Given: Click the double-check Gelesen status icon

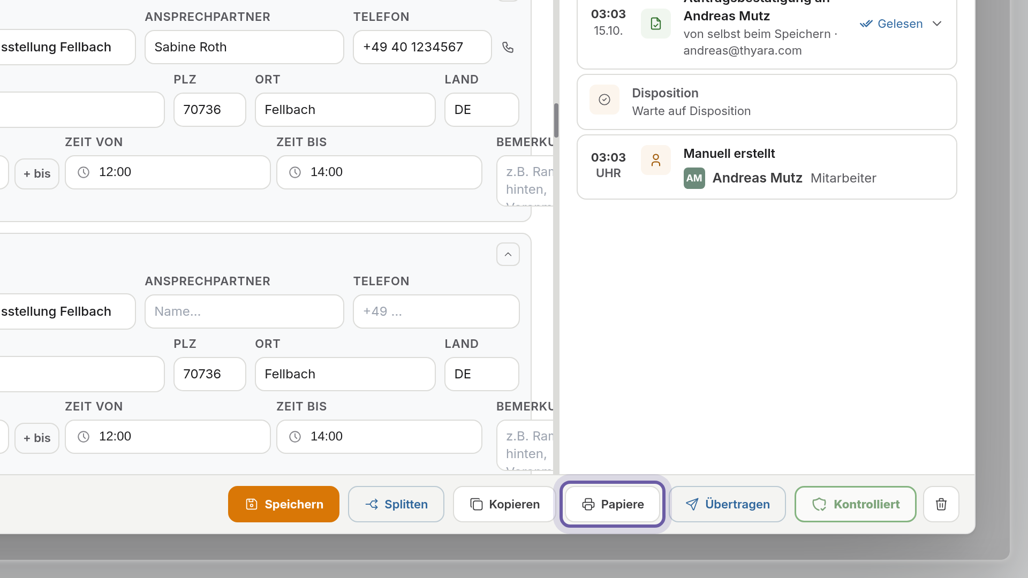Looking at the screenshot, I should (x=866, y=24).
